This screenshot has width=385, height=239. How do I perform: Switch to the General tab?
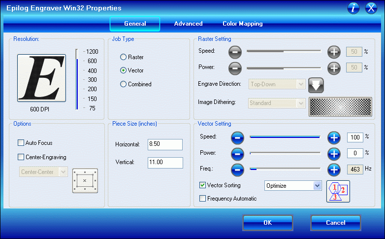point(135,24)
